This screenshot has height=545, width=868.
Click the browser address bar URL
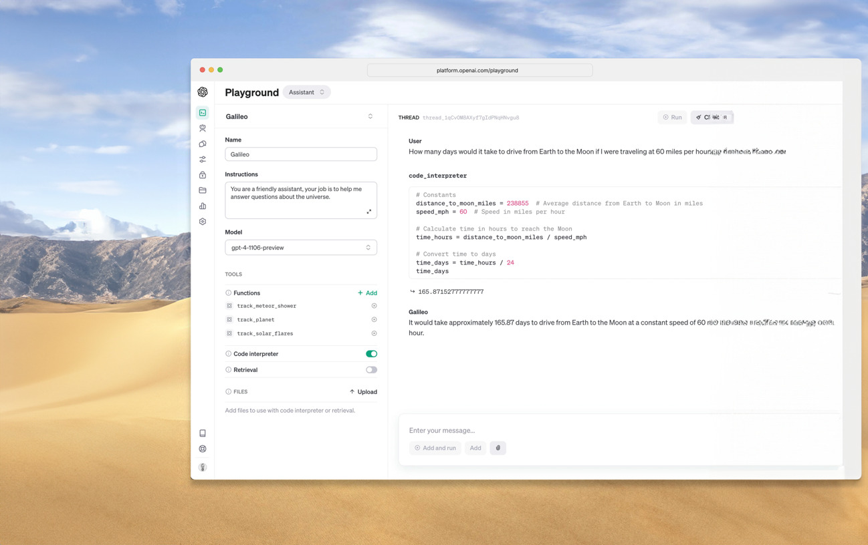coord(479,70)
